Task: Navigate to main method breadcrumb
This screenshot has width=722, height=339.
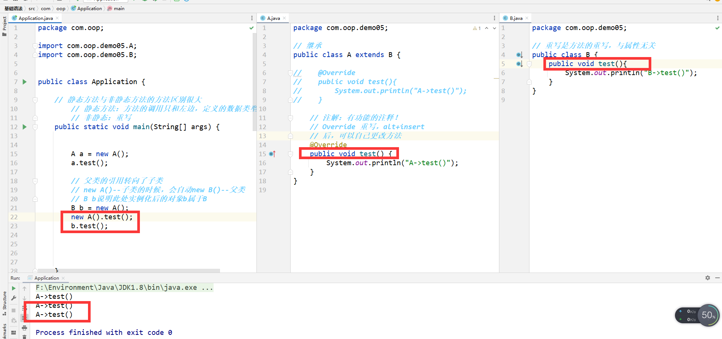Action: pyautogui.click(x=116, y=8)
